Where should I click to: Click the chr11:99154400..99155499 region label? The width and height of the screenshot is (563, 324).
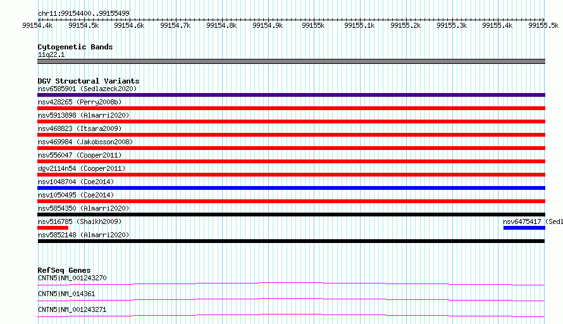(x=84, y=14)
